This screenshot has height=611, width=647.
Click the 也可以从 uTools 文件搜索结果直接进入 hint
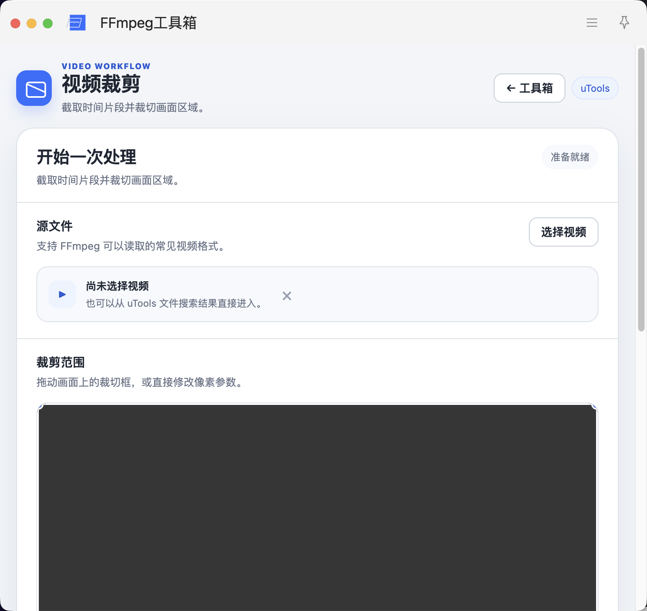tap(174, 303)
